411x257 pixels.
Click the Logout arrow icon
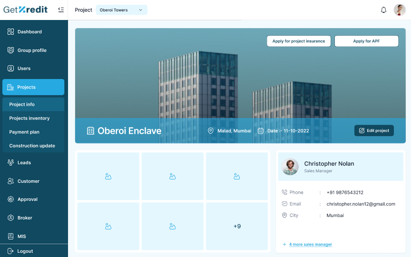(x=10, y=251)
